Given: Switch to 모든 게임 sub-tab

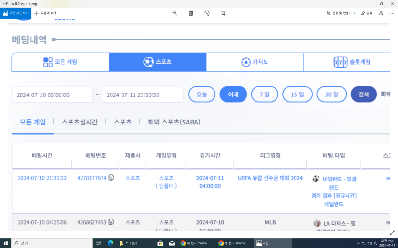Looking at the screenshot, I should [x=33, y=122].
